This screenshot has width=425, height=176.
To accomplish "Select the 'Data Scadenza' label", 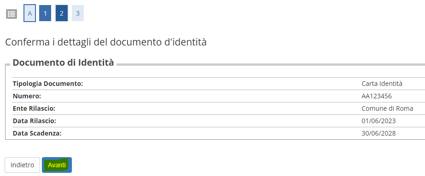I will point(37,134).
